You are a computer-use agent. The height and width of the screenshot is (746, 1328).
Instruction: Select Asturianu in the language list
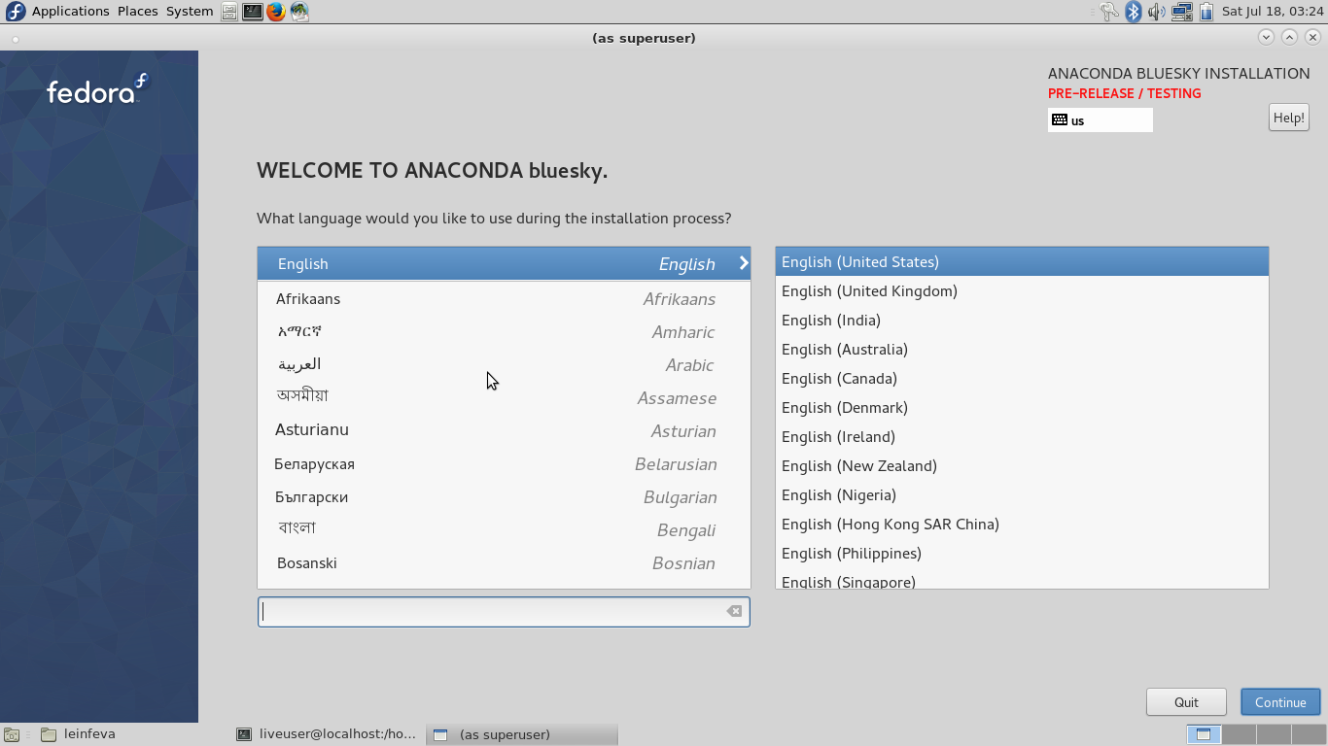pyautogui.click(x=504, y=431)
